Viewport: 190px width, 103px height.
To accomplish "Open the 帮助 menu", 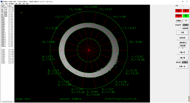I will click(27, 4).
